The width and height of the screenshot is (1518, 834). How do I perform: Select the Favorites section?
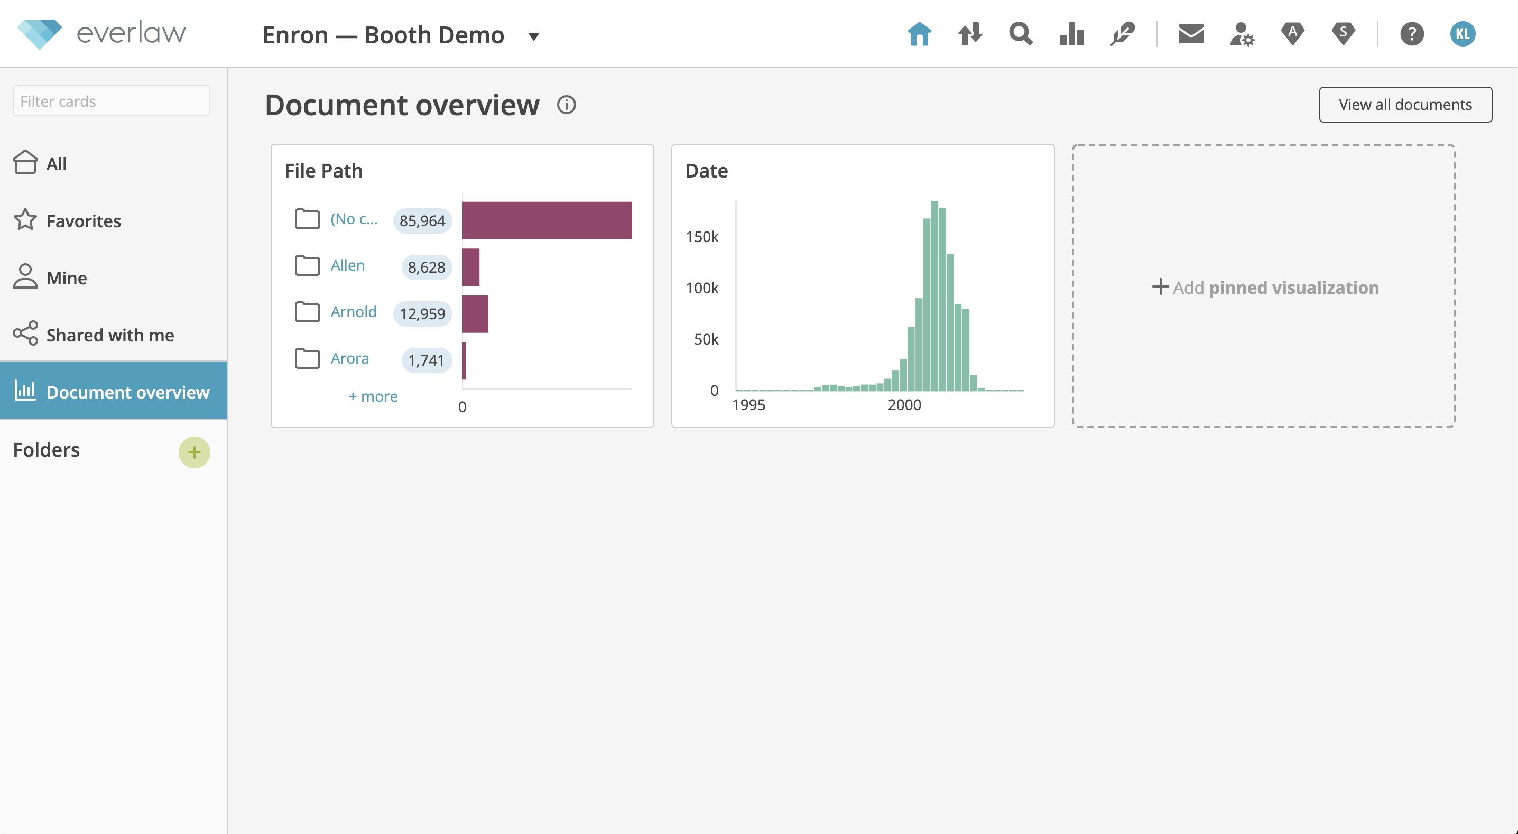[114, 220]
